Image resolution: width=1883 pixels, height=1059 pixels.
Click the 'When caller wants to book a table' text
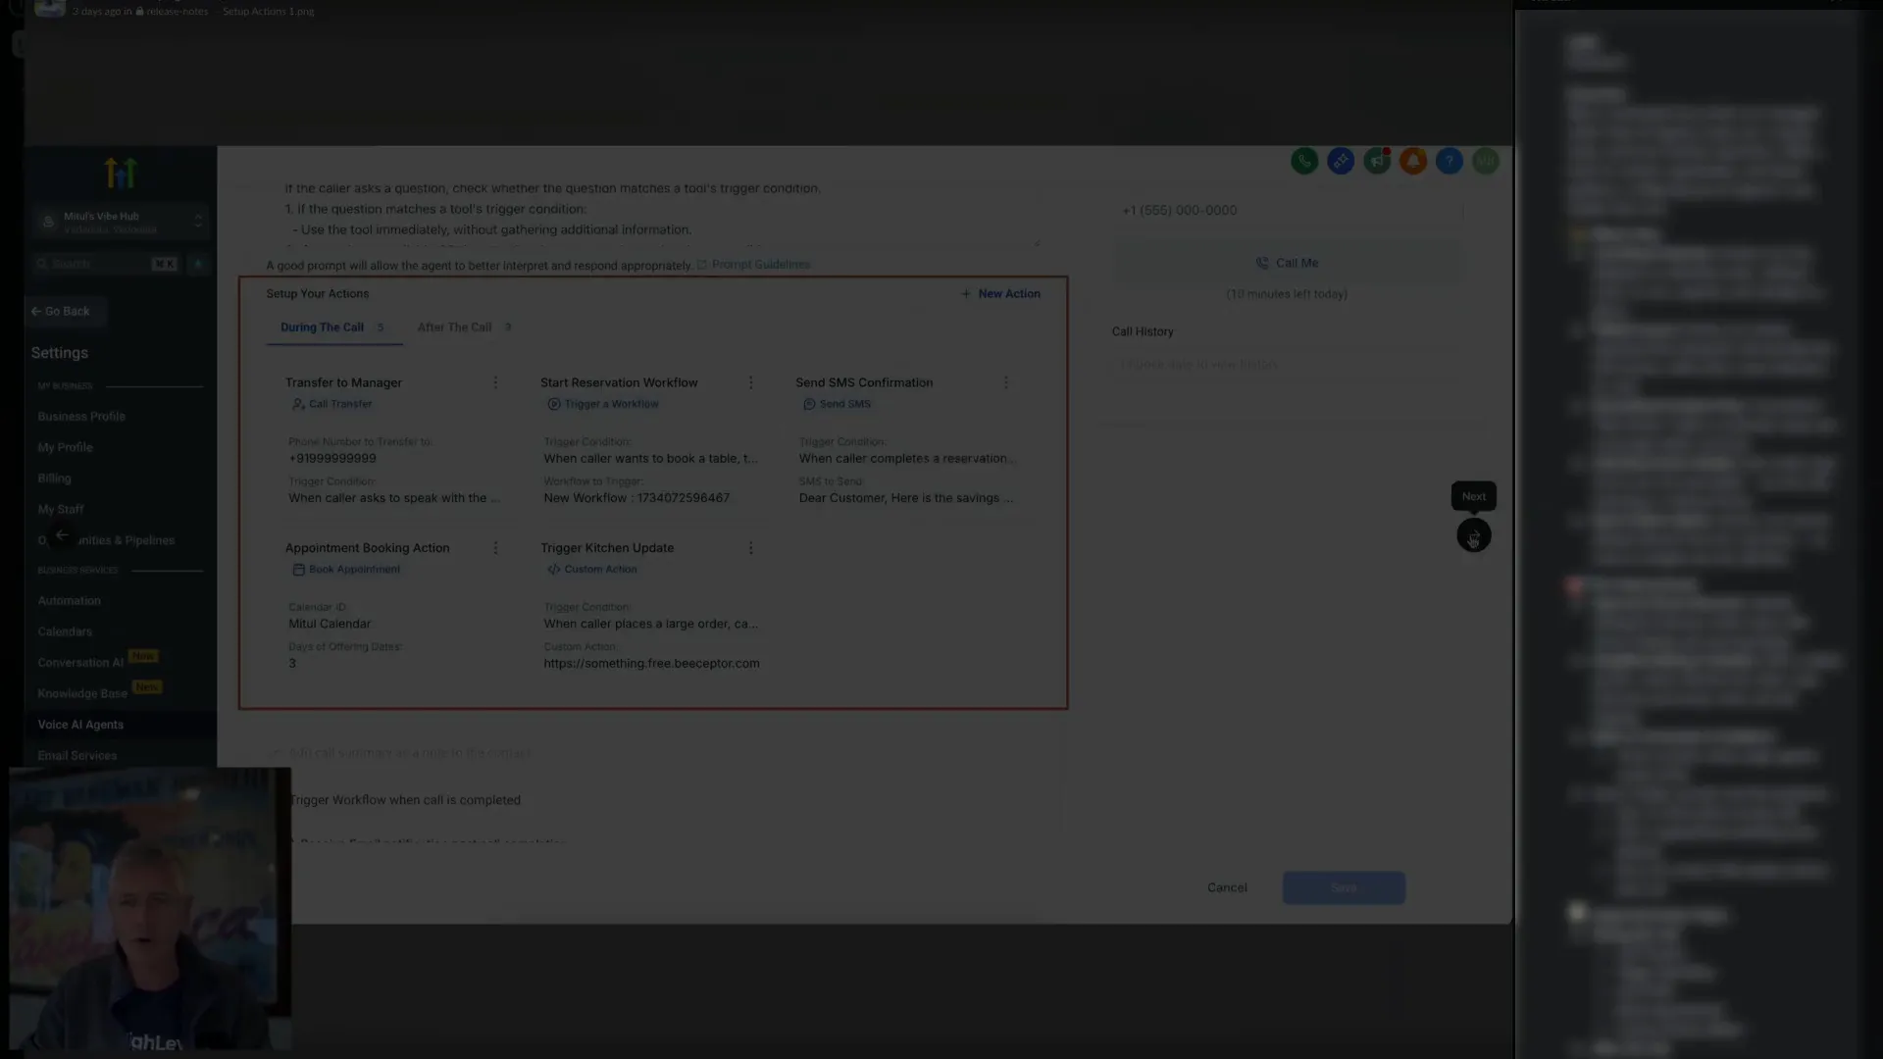650,459
